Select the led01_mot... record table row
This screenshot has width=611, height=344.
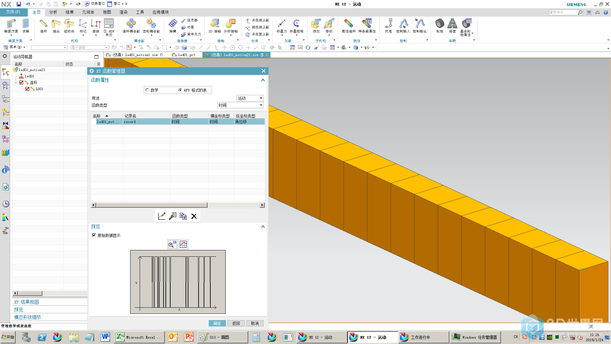178,122
